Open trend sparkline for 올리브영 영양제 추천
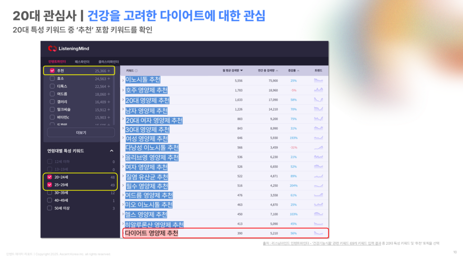The image size is (463, 260). [x=318, y=157]
